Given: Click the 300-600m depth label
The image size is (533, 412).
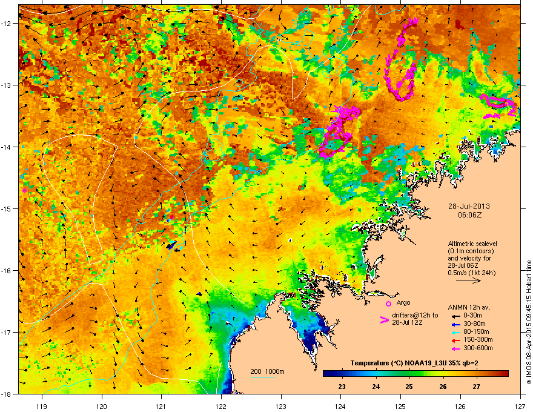Looking at the screenshot, I should coord(478,348).
